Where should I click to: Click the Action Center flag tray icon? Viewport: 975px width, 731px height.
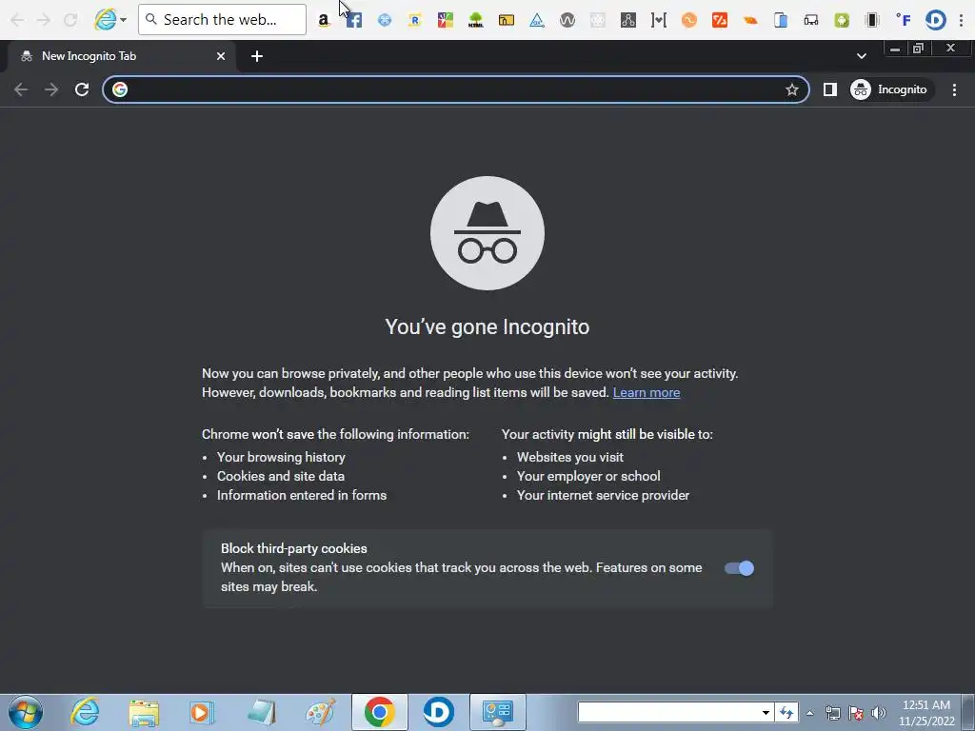pos(856,713)
